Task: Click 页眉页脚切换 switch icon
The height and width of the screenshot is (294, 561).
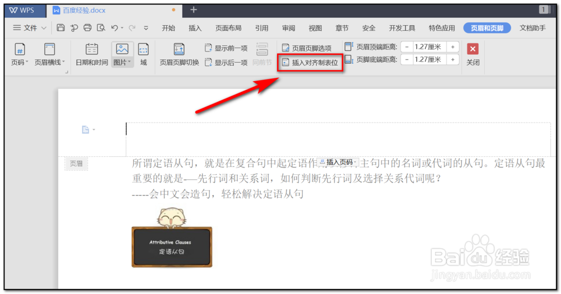Action: tap(180, 54)
